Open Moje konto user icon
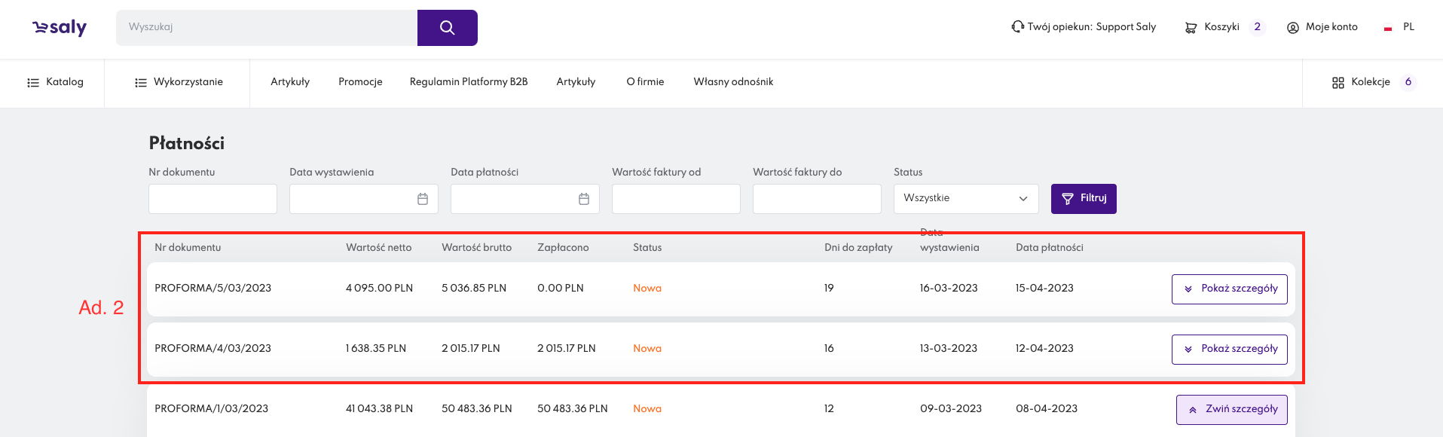This screenshot has height=437, width=1443. point(1292,28)
